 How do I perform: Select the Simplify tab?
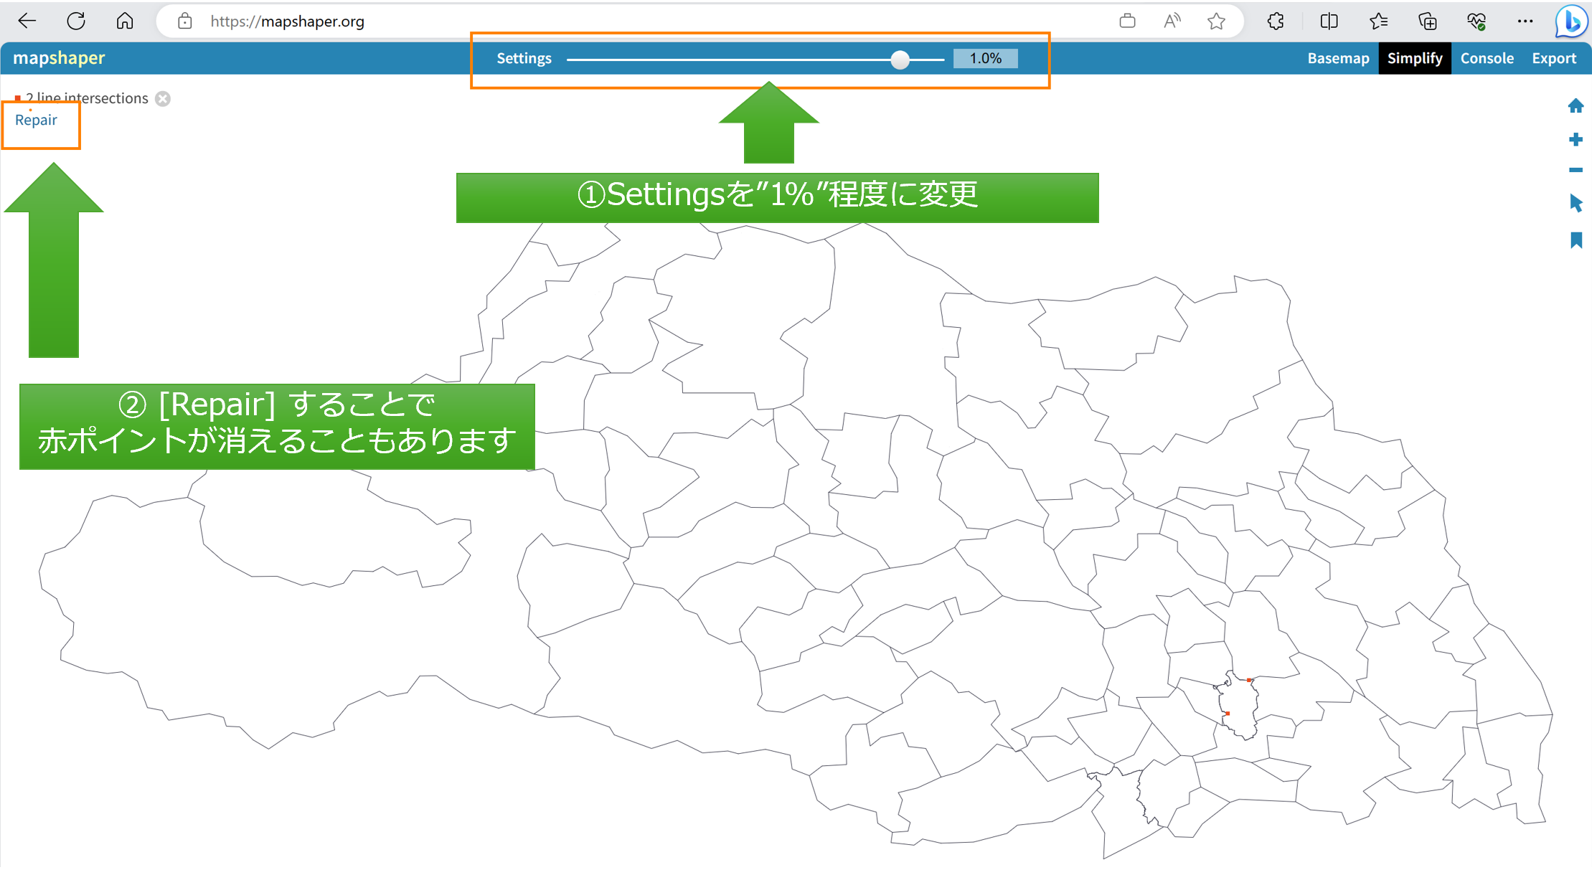click(x=1414, y=58)
